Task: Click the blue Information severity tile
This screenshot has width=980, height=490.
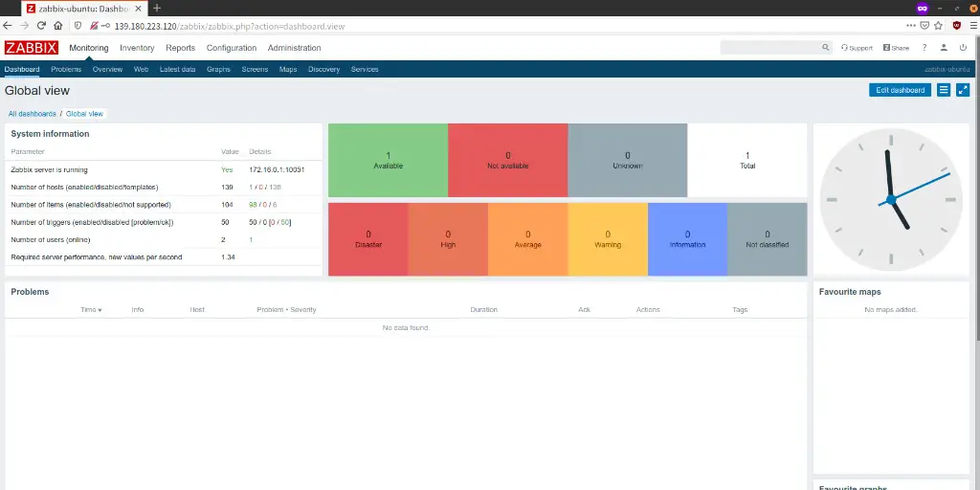Action: coord(687,238)
